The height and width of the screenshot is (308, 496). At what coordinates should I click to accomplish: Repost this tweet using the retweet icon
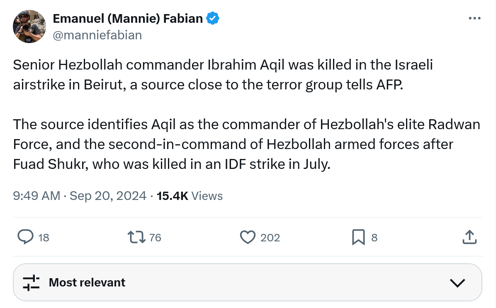tap(136, 237)
